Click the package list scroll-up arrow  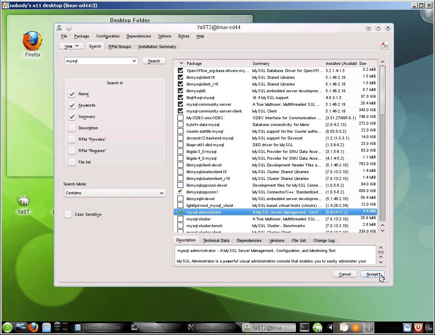tap(382, 62)
